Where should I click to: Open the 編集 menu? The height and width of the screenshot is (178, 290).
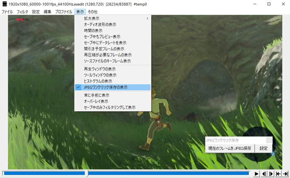(47, 12)
